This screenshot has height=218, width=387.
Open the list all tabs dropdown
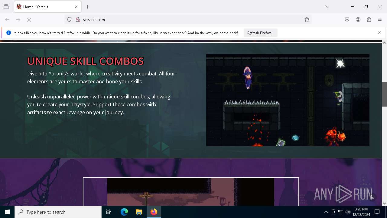click(327, 7)
